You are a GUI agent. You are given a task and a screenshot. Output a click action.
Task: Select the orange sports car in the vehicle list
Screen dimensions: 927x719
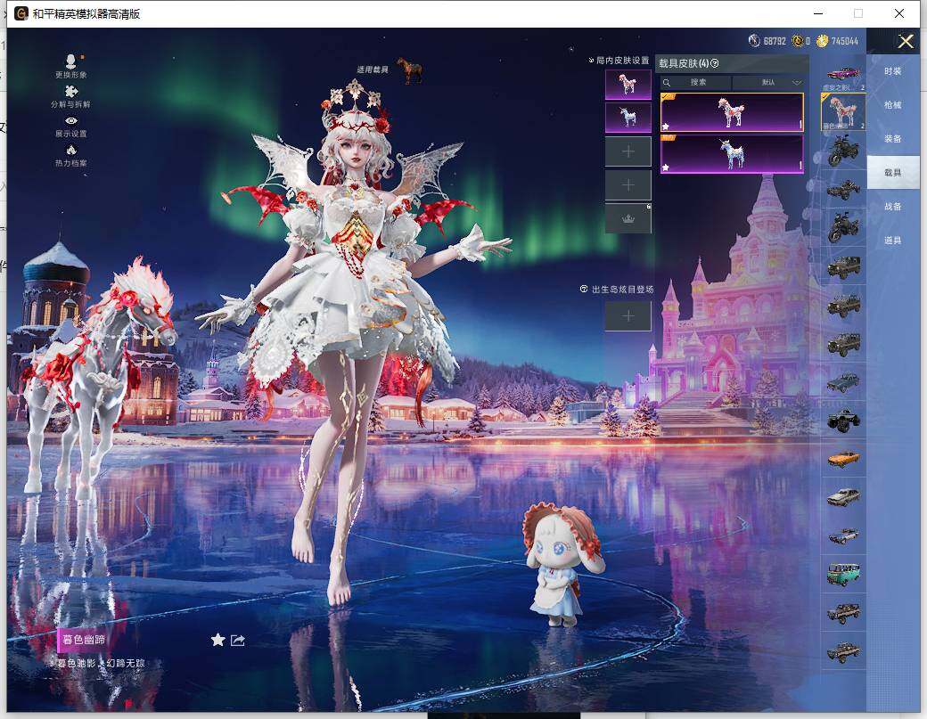[x=843, y=459]
